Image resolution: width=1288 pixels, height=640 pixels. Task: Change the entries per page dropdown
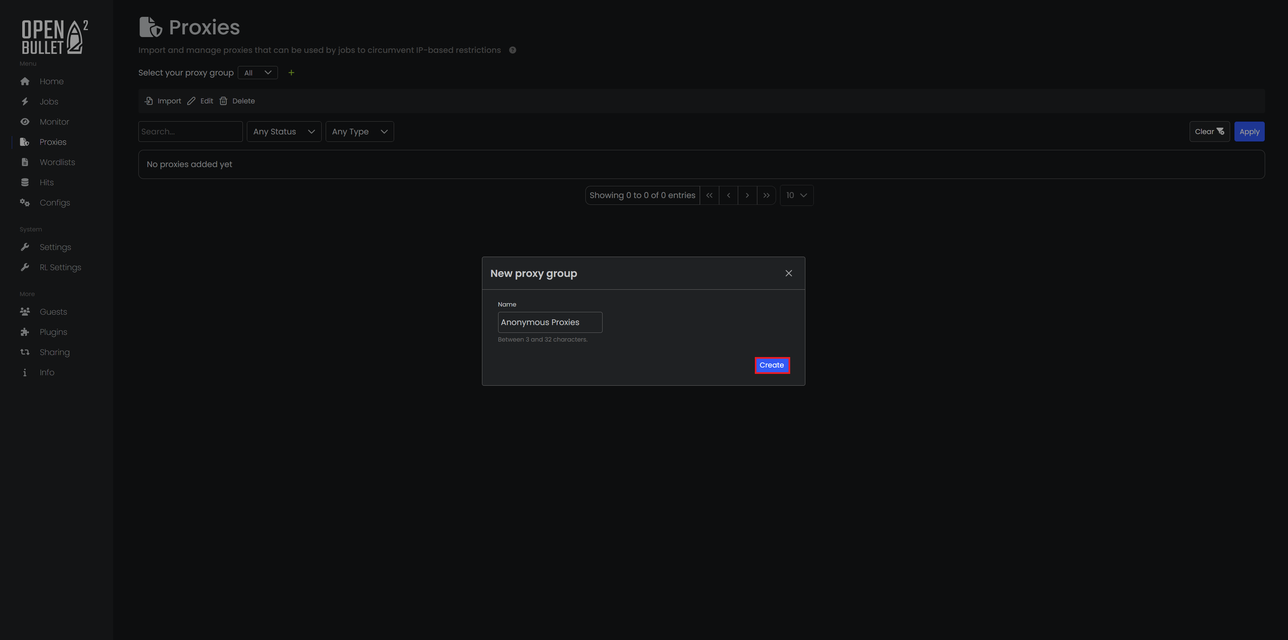tap(796, 195)
